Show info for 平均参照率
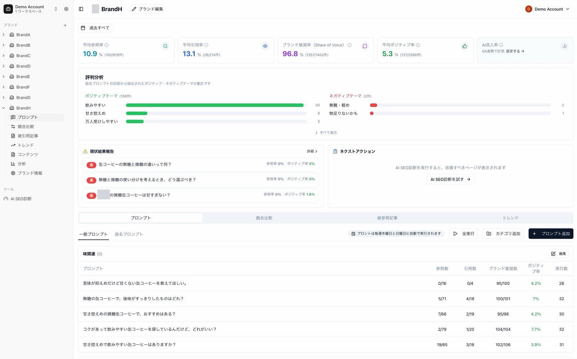Viewport: 577px width, 359px height. (x=107, y=45)
